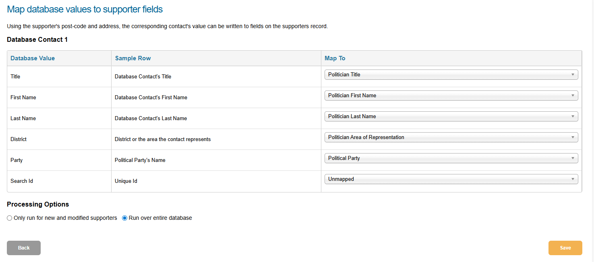
Task: Click the Politician First Name dropdown arrow
Action: (573, 95)
